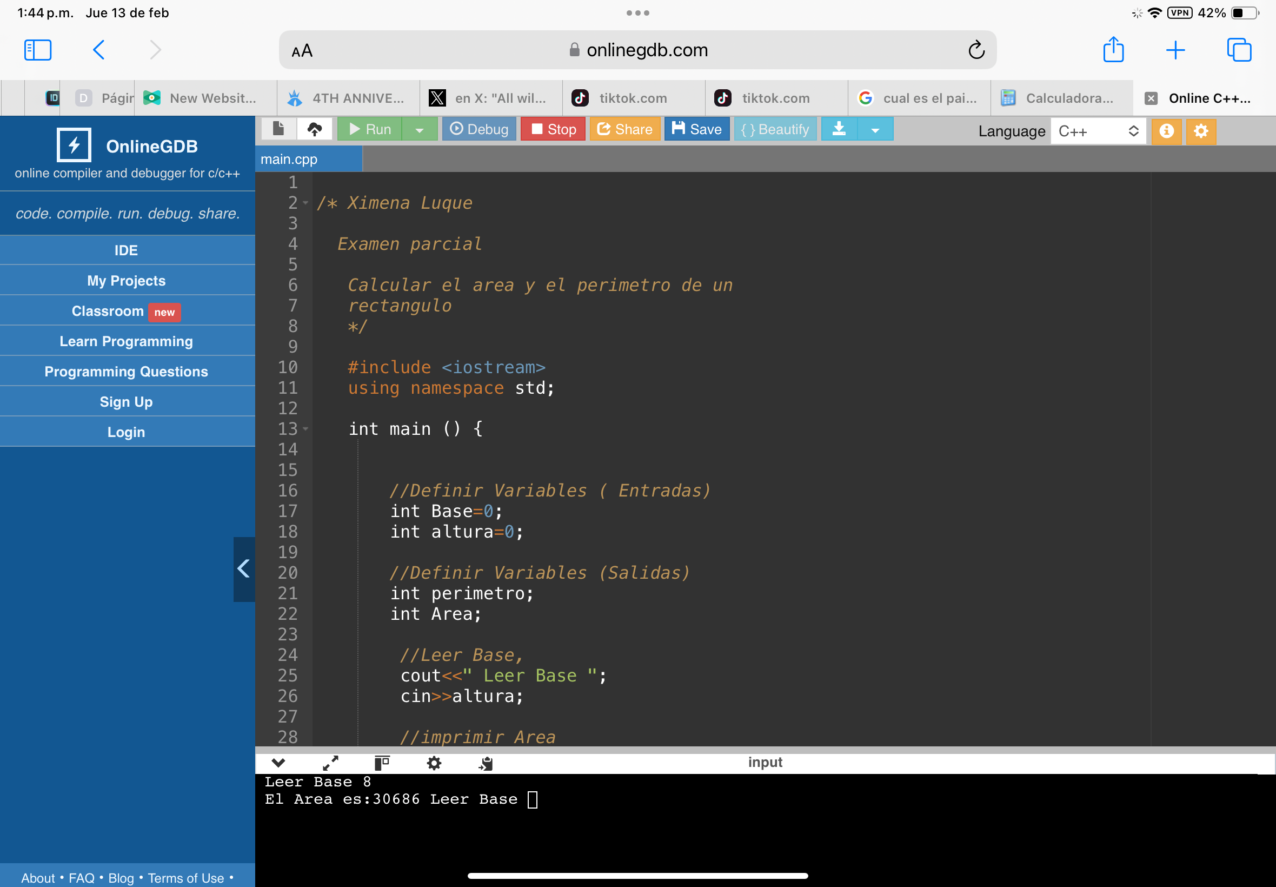Open My Projects in sidebar menu

tap(127, 281)
